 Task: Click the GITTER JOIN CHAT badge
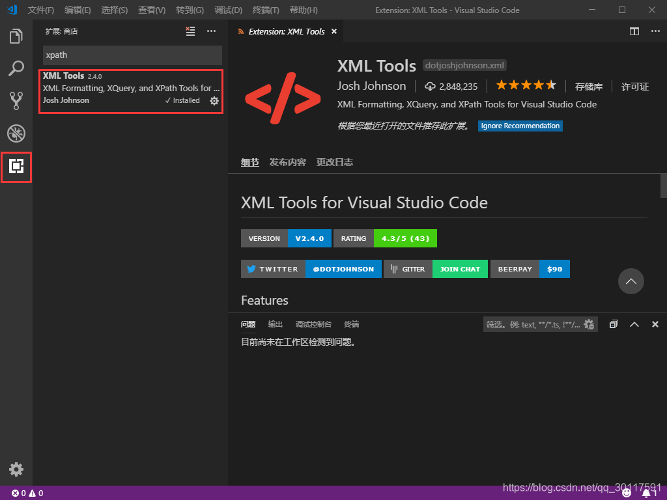click(436, 269)
